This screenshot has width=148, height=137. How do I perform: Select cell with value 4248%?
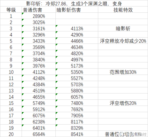coord(39,78)
